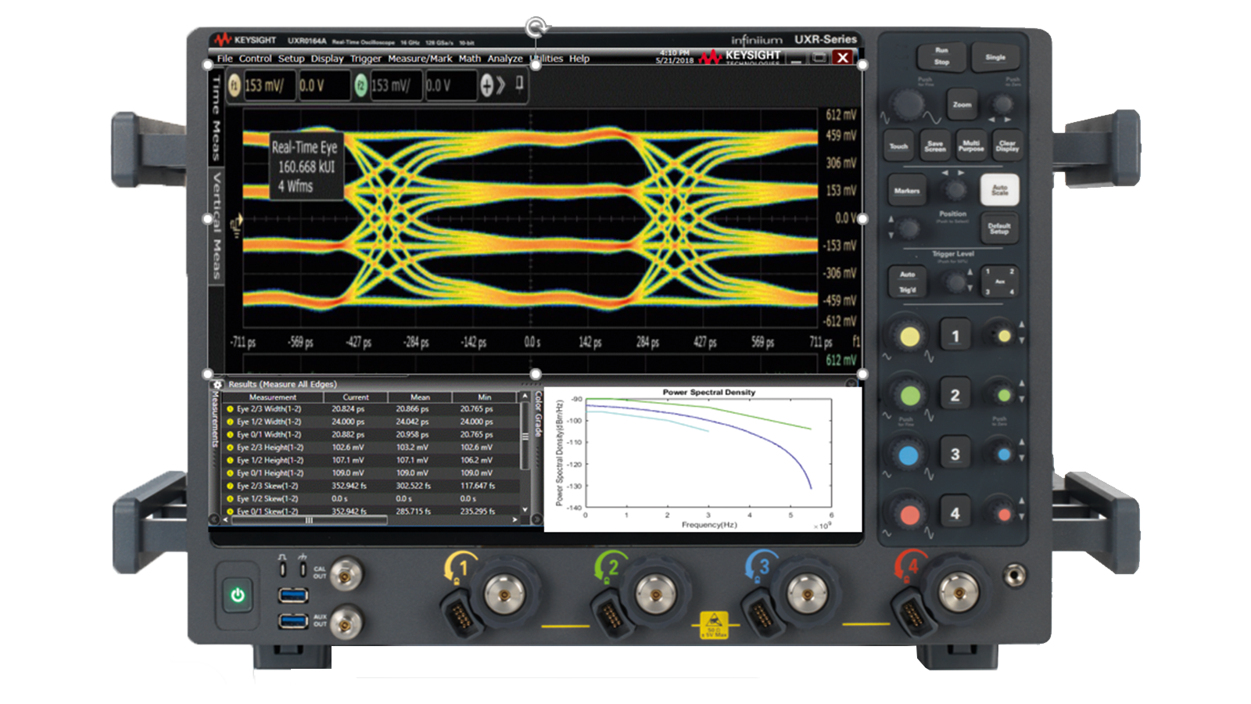Viewport: 1251px width, 704px height.
Task: Click the Auto Trig'd trigger button
Action: pyautogui.click(x=907, y=282)
